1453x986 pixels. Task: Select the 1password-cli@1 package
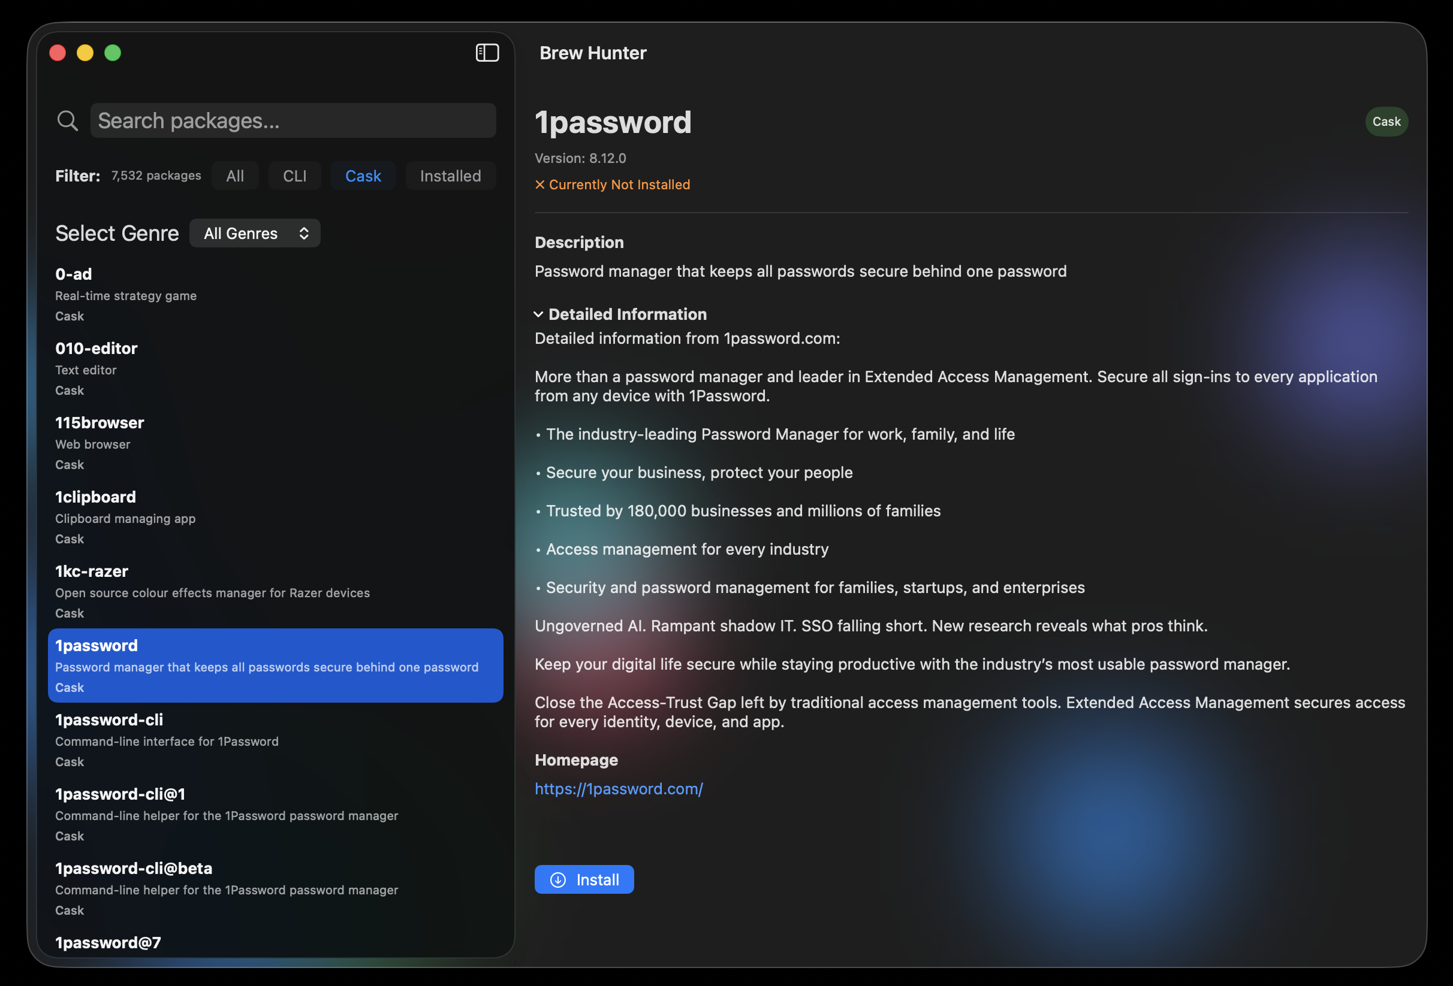point(275,814)
